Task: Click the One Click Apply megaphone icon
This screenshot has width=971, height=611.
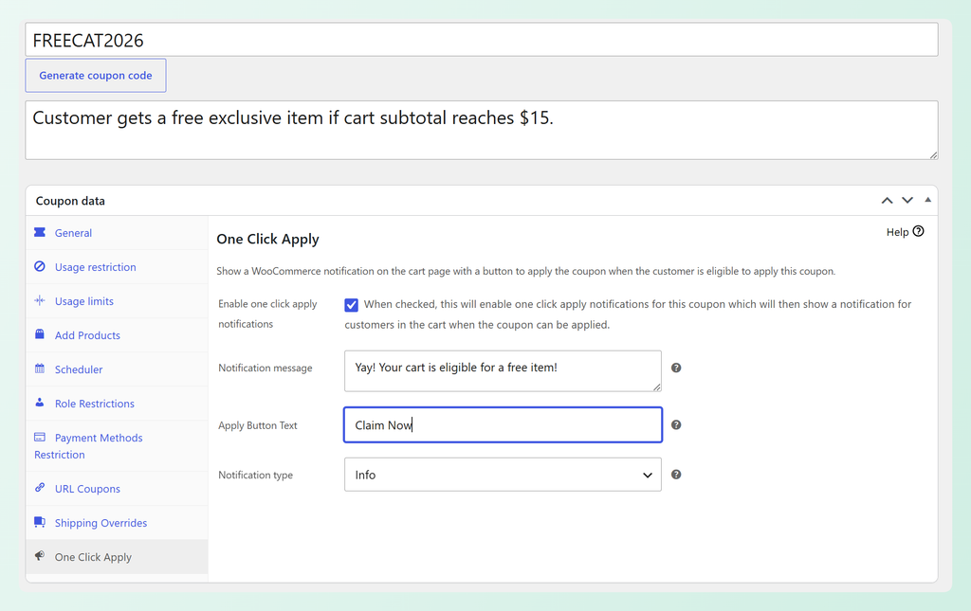Action: point(40,555)
